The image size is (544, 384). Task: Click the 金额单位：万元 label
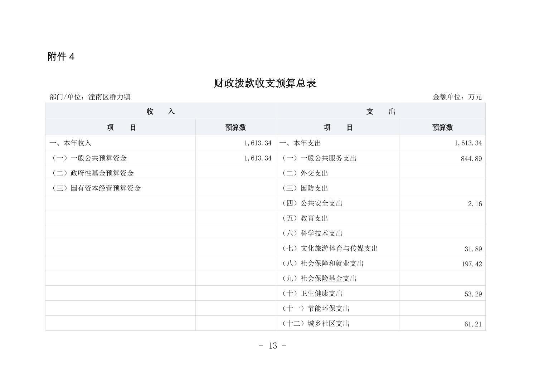[457, 97]
